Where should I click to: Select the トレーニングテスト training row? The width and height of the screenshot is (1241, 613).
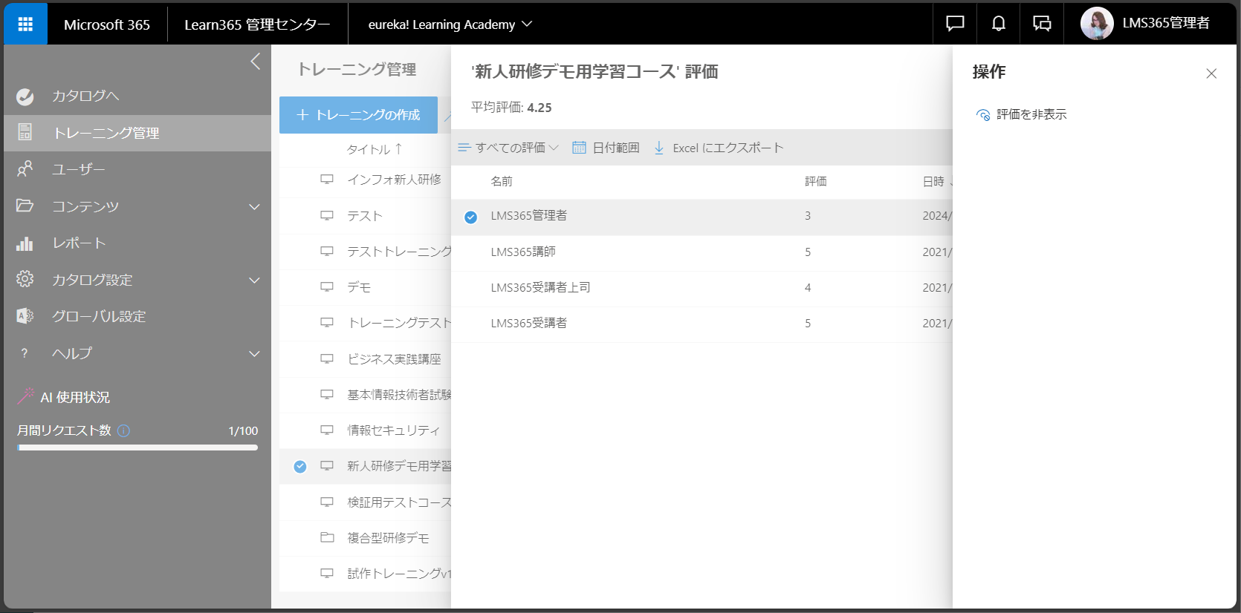[365, 323]
